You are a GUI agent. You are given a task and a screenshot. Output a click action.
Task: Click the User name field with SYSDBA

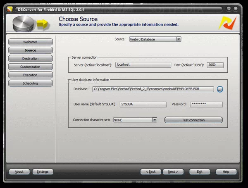coord(143,105)
